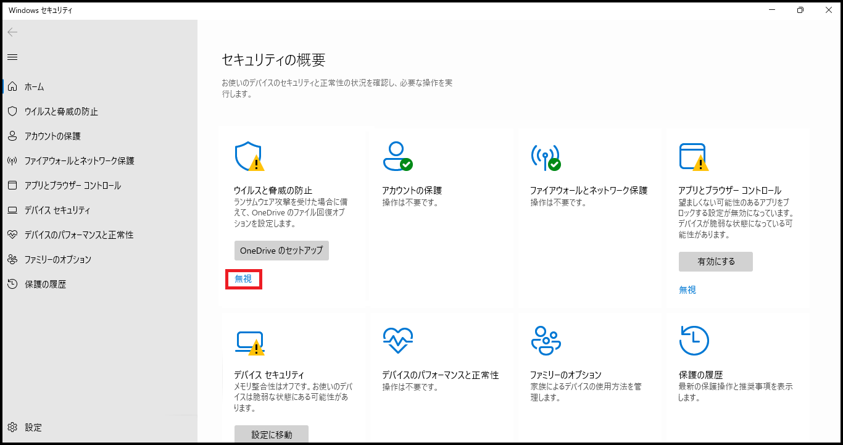This screenshot has width=843, height=445.
Task: Open the large device security laptop tile icon
Action: click(x=249, y=343)
